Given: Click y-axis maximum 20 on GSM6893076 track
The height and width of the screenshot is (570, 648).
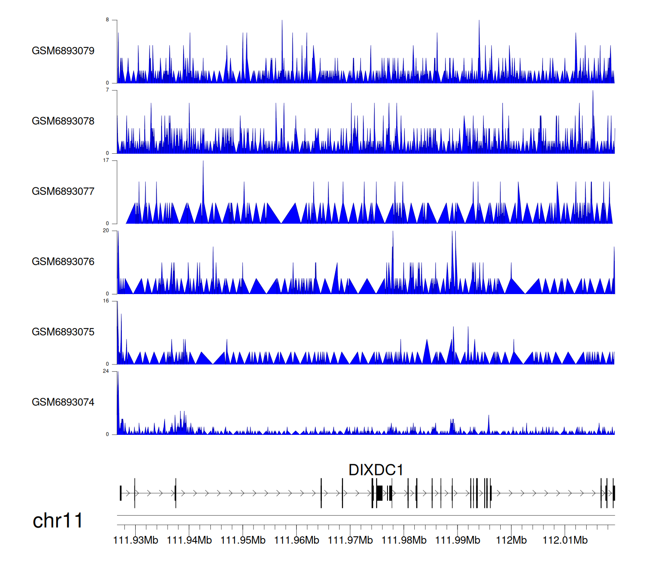Looking at the screenshot, I should point(106,231).
